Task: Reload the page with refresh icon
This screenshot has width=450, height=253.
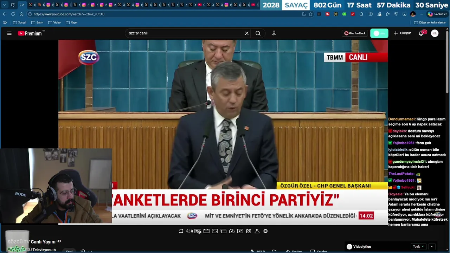Action: (13, 14)
